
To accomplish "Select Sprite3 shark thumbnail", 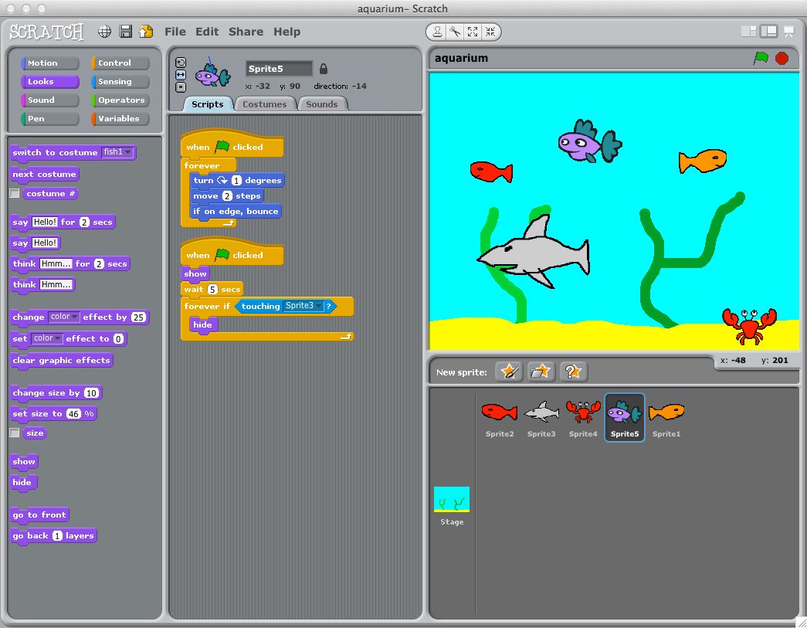I will click(x=541, y=417).
